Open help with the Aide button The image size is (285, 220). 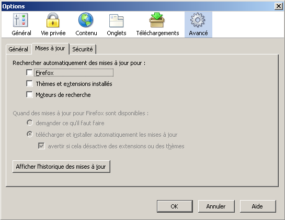point(258,206)
